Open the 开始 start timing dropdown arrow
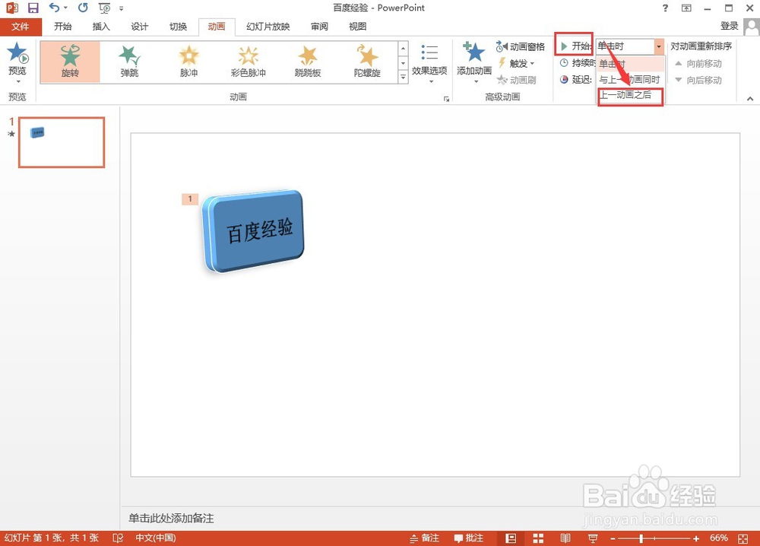 [659, 46]
